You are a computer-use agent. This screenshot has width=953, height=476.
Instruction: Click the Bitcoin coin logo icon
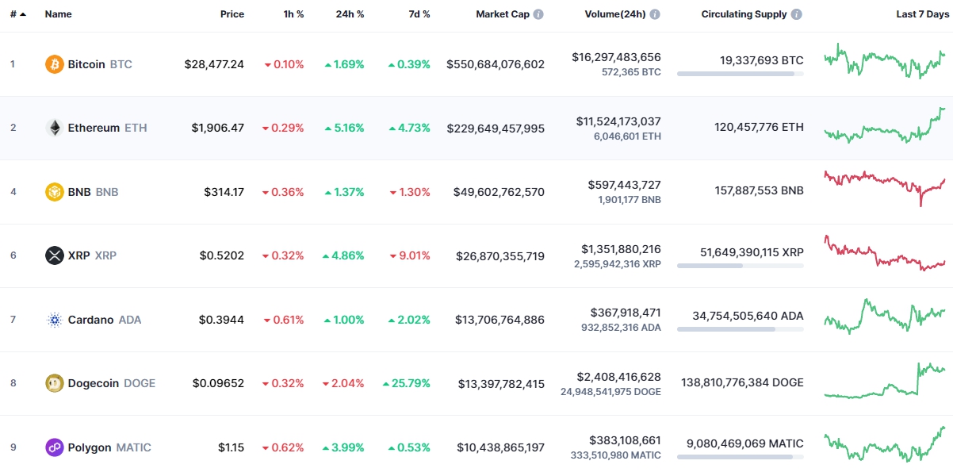[55, 64]
